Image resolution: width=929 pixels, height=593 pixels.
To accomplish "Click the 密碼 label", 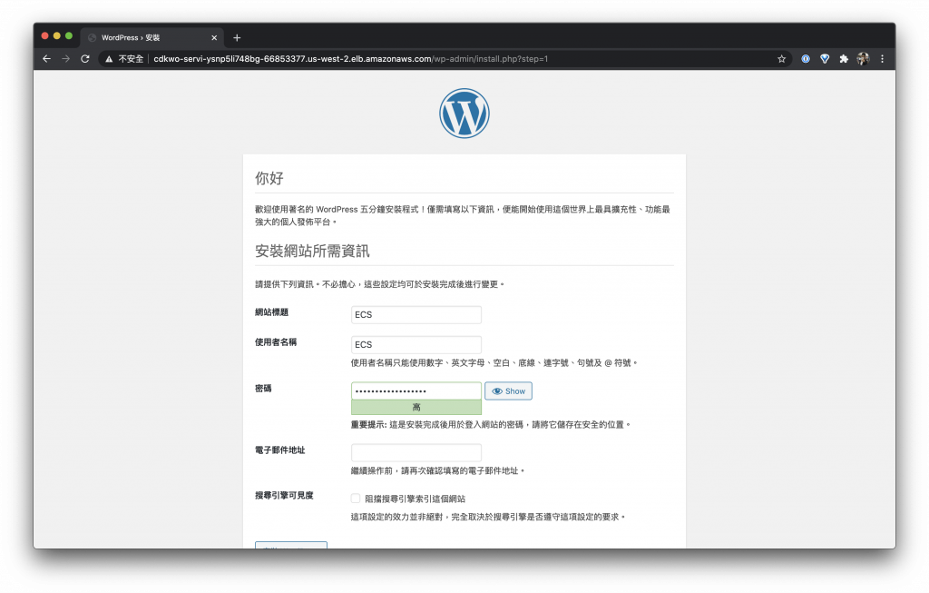I will [264, 388].
